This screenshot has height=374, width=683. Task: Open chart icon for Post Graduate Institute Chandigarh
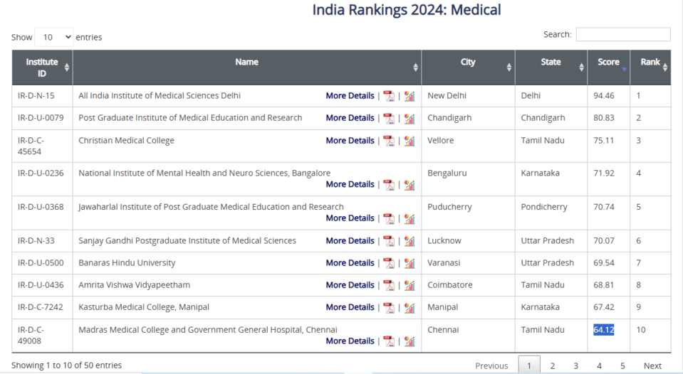(410, 118)
